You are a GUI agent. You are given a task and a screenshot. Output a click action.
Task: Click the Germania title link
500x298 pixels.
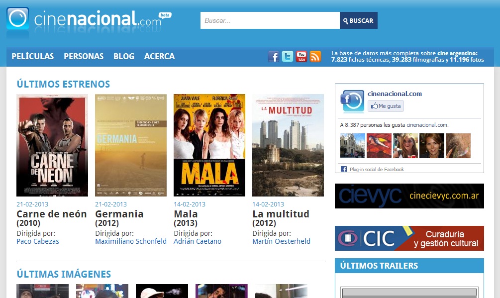pyautogui.click(x=119, y=214)
